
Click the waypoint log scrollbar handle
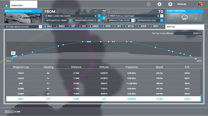click(201, 98)
